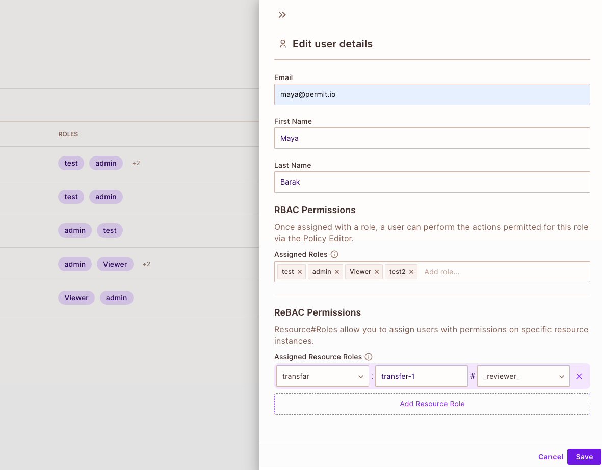Select the Email field showing maya@permit.io
This screenshot has height=470, width=602.
(x=432, y=94)
